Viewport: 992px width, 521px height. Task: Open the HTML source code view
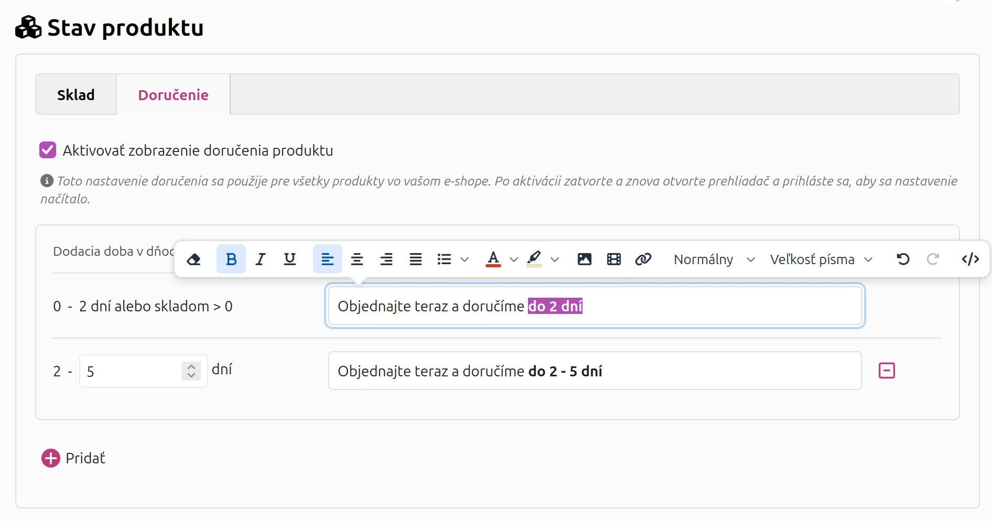[x=971, y=259]
